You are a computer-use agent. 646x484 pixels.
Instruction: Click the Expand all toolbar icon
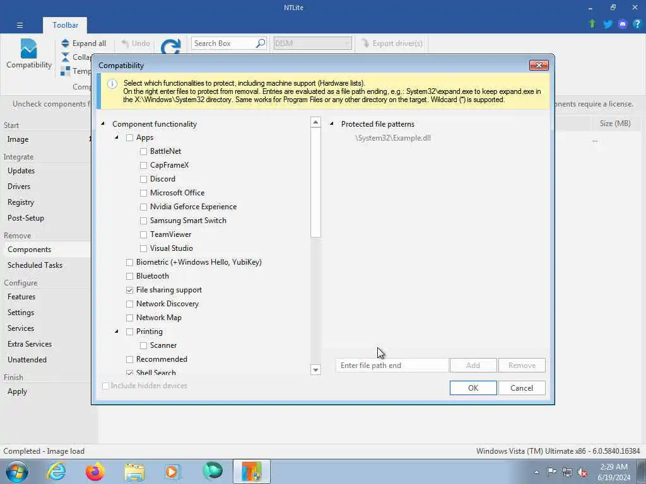coord(65,43)
